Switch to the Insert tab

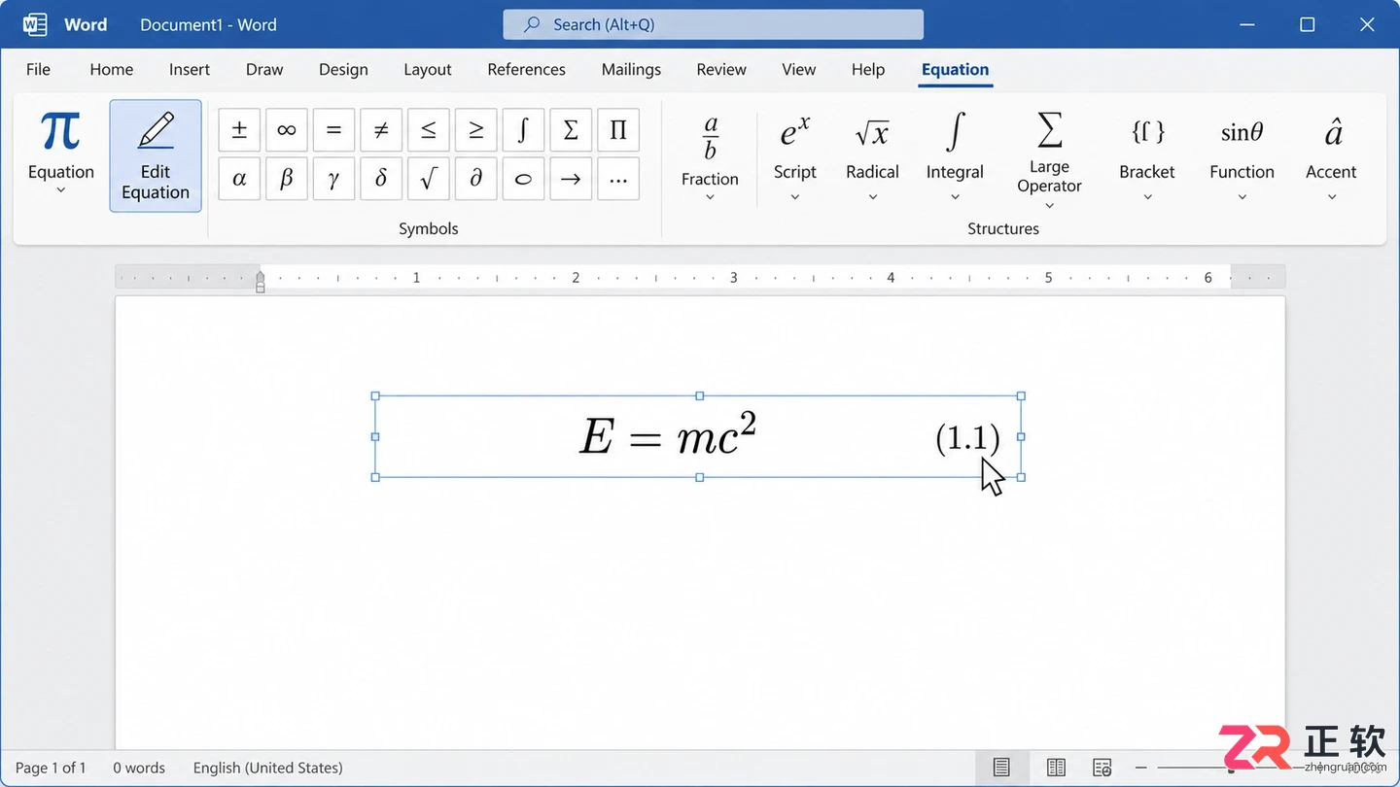pos(190,69)
